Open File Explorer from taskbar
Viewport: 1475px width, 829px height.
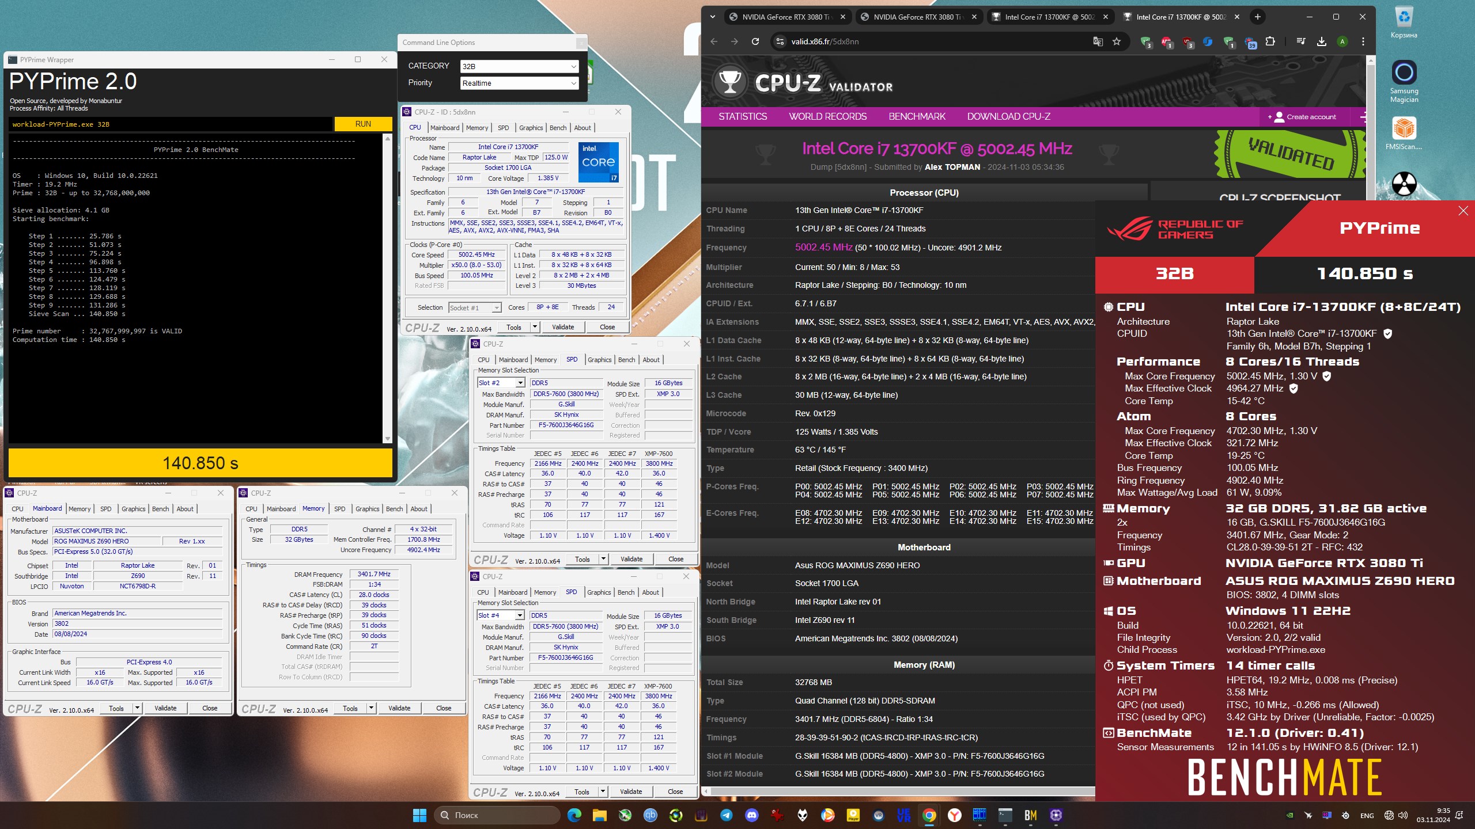599,815
